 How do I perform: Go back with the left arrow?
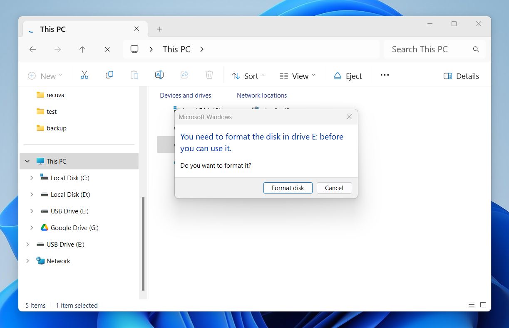(x=32, y=49)
